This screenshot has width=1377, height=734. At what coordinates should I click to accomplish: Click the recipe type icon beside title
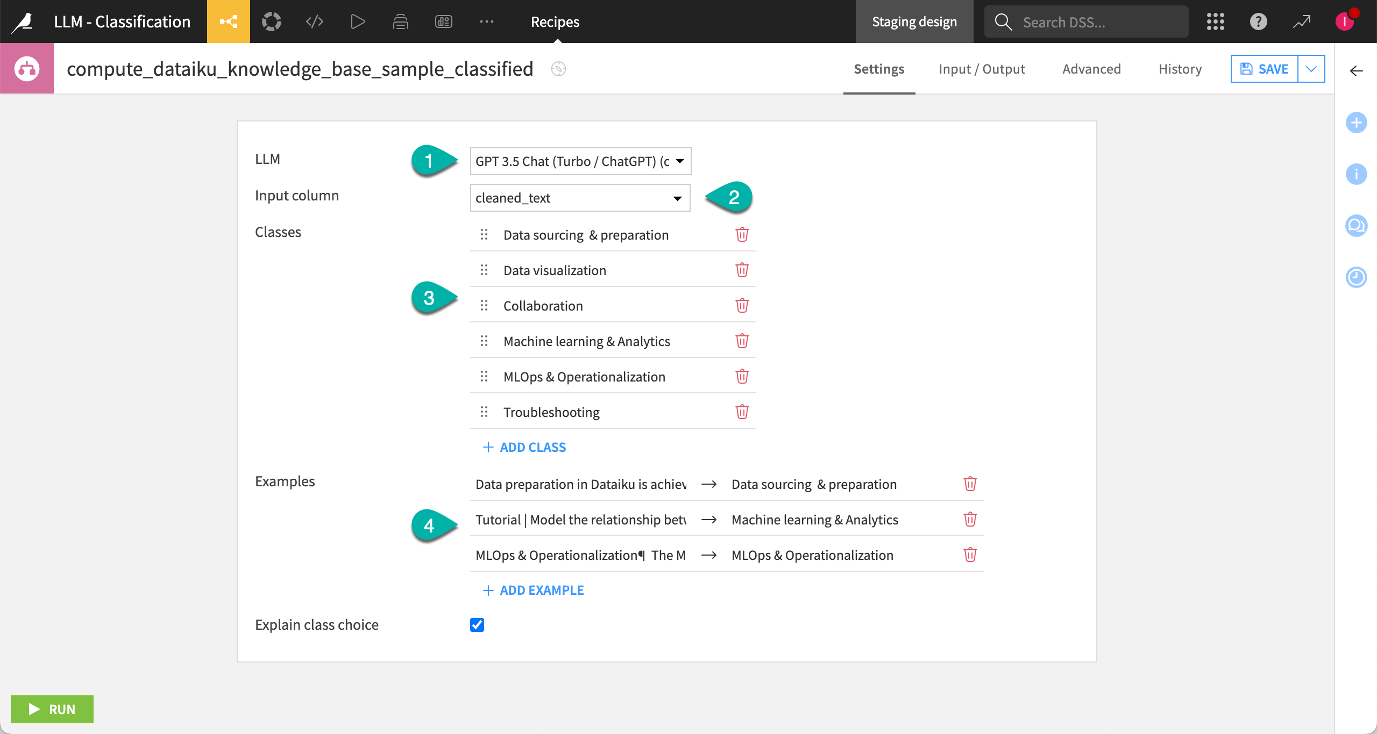27,69
